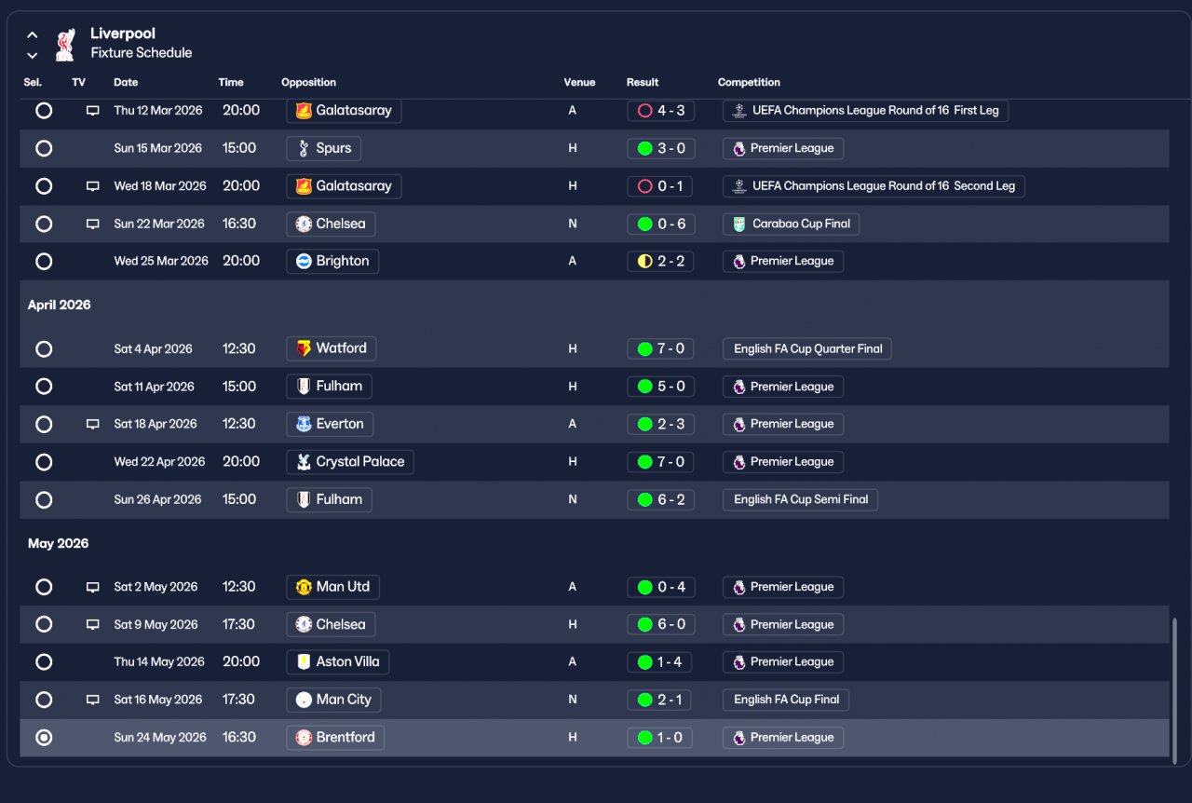Screen dimensions: 1192x803
Task: Click the Champions League logo on the First Leg row
Action: coord(739,111)
